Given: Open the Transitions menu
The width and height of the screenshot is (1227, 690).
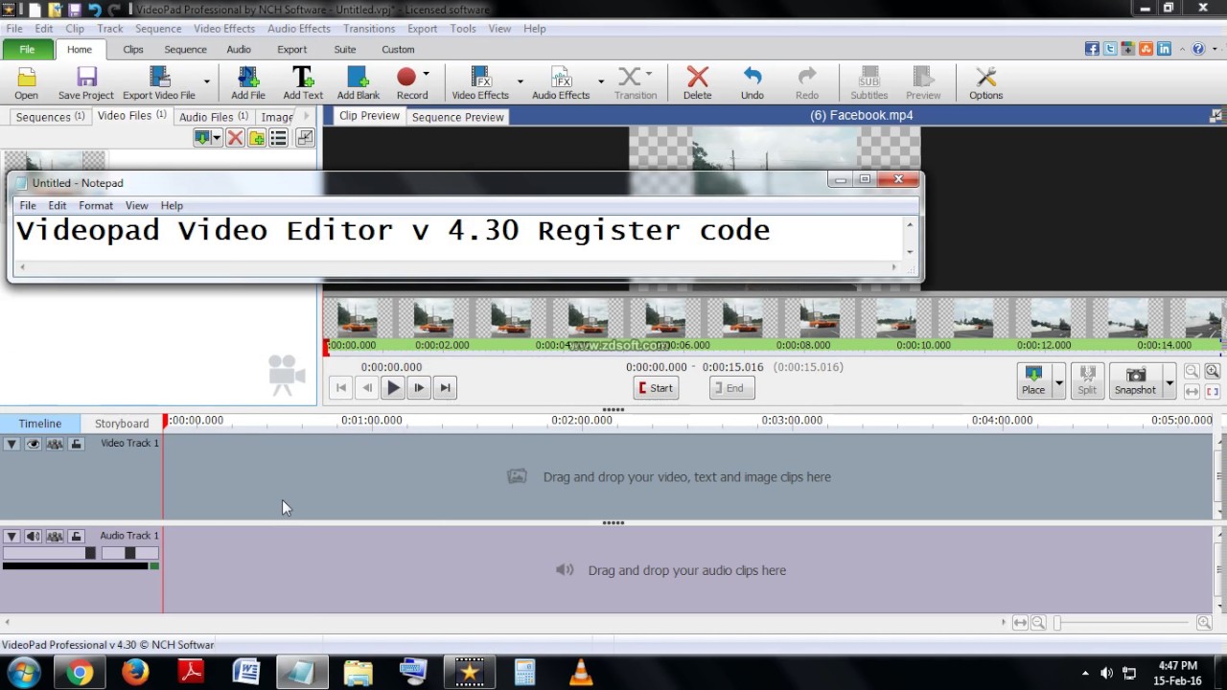Looking at the screenshot, I should pos(369,29).
